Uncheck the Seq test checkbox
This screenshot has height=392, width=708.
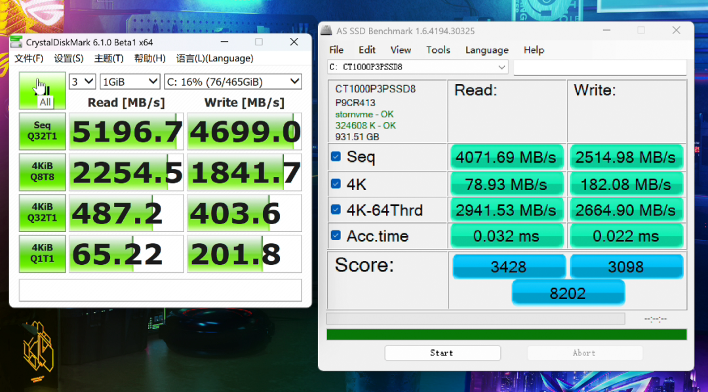(x=336, y=156)
